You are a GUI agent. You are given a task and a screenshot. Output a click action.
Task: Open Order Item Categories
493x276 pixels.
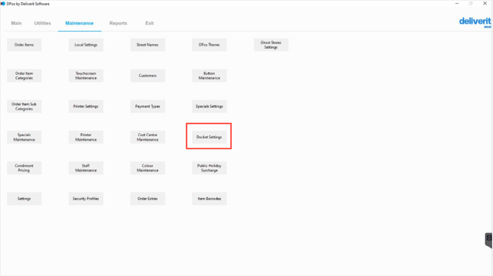click(x=24, y=76)
